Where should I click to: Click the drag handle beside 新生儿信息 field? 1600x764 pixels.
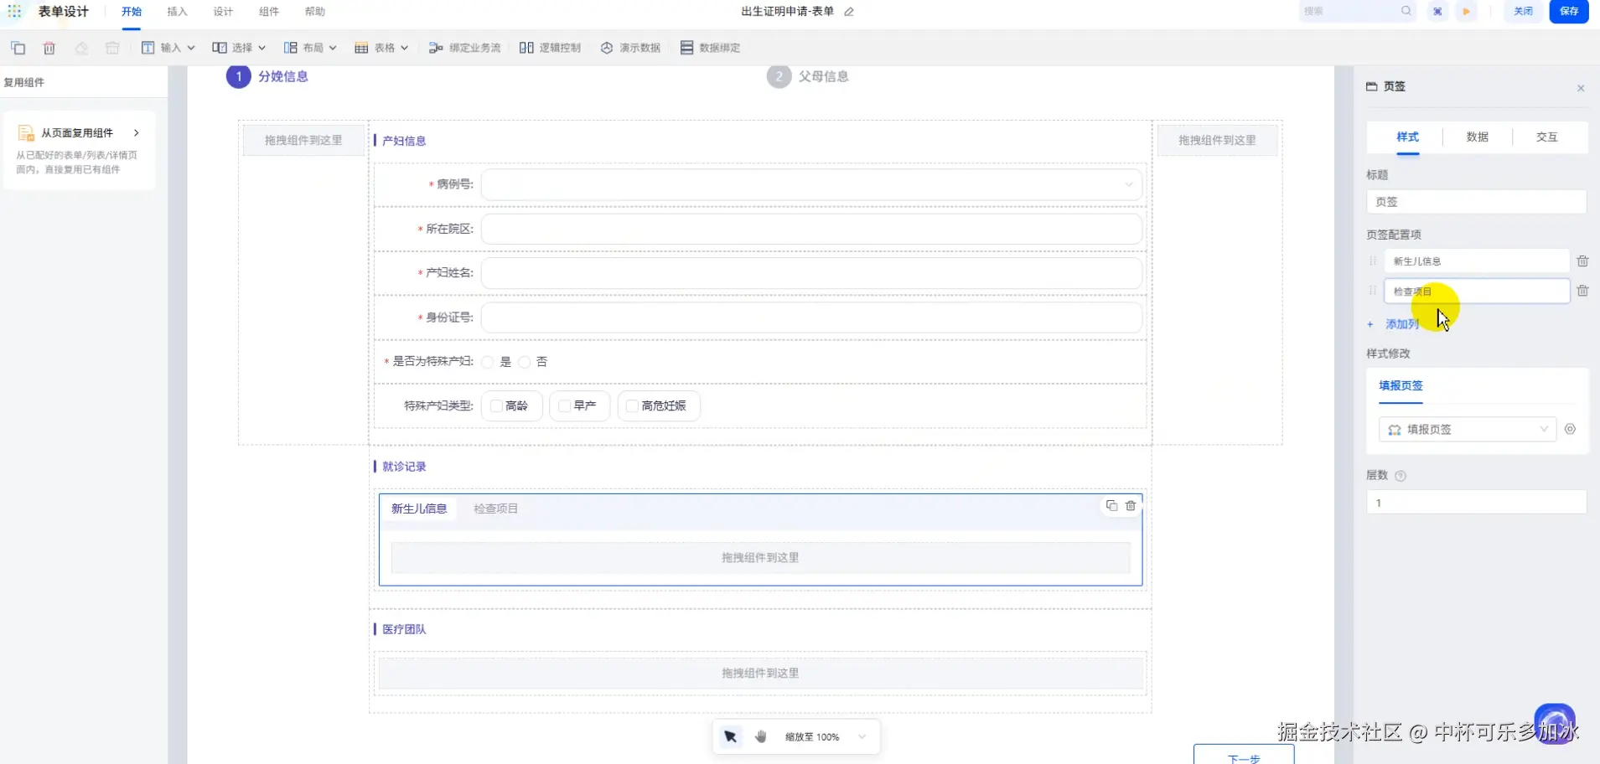(x=1373, y=261)
